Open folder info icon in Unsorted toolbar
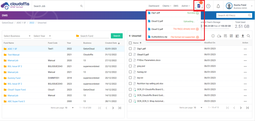 (x=213, y=36)
